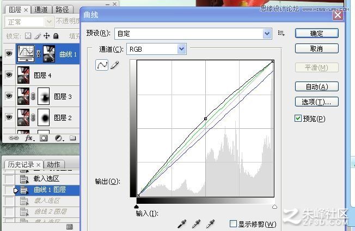Image resolution: width=355 pixels, height=231 pixels.
Task: Lock position move icon
Action: (x=47, y=36)
